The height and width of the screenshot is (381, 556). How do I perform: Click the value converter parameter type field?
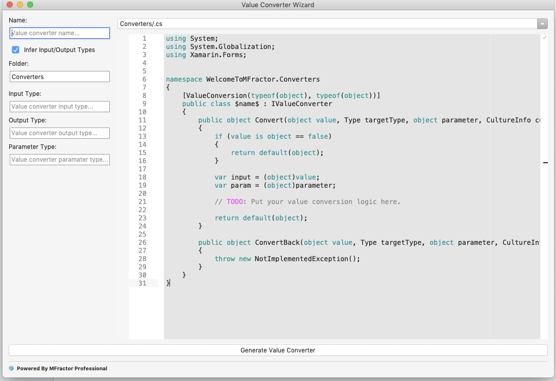[x=59, y=159]
